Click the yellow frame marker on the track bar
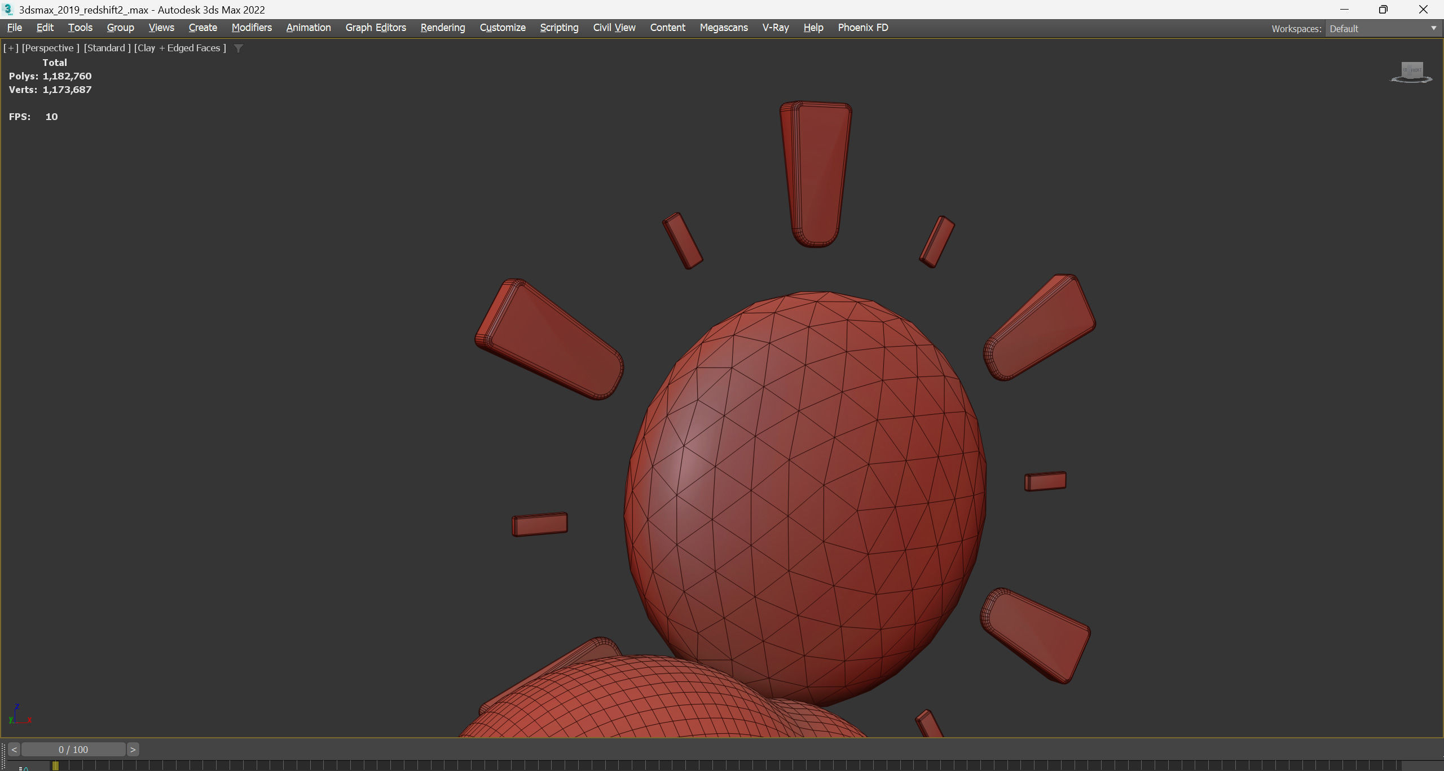The image size is (1444, 771). pyautogui.click(x=55, y=765)
